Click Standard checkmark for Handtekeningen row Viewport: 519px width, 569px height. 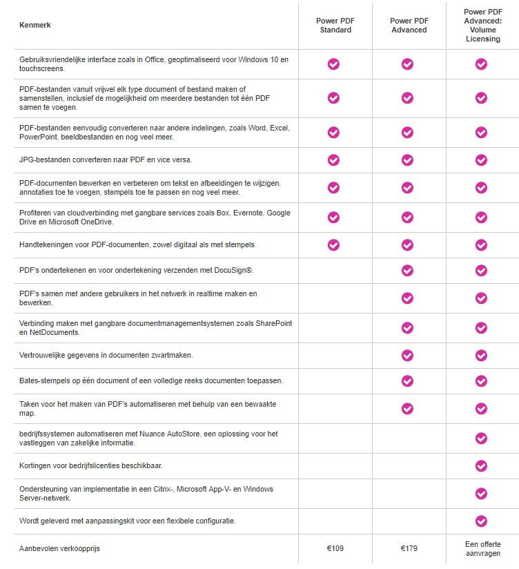point(333,244)
